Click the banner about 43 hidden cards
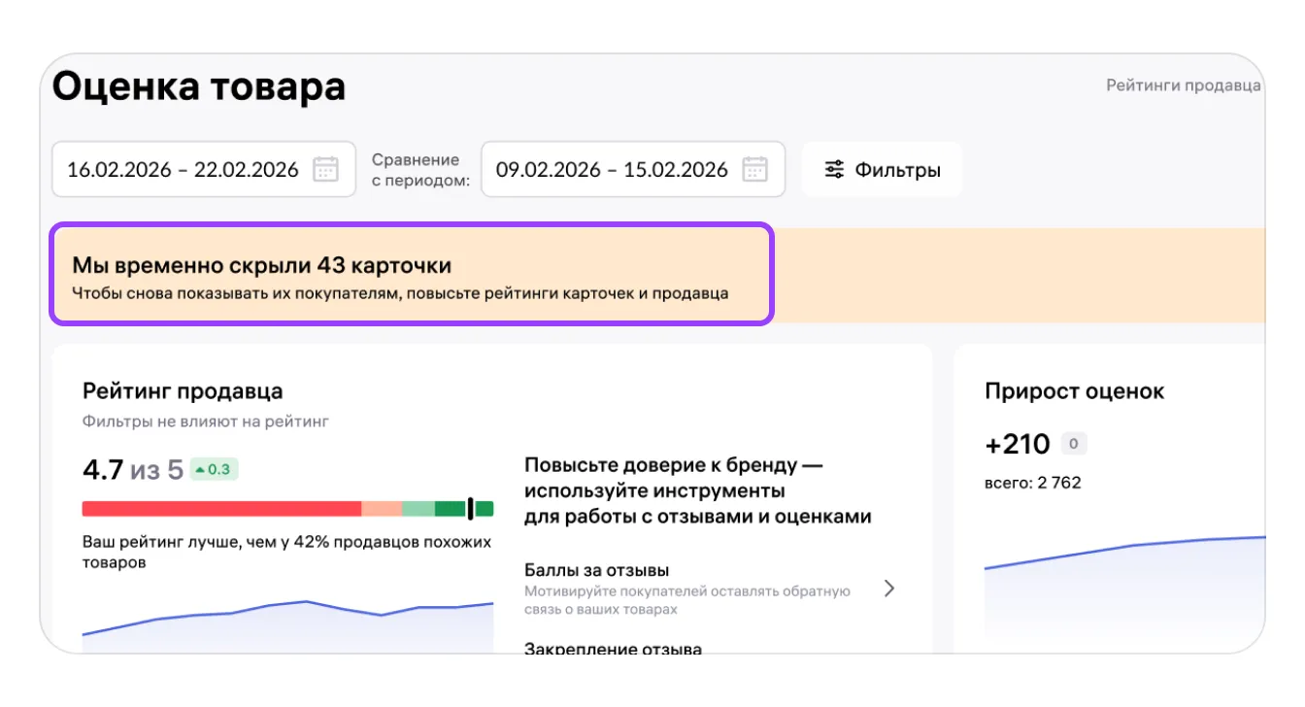The image size is (1305, 707). click(412, 276)
